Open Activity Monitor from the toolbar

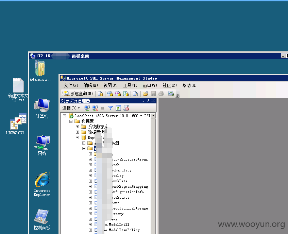click(171, 94)
